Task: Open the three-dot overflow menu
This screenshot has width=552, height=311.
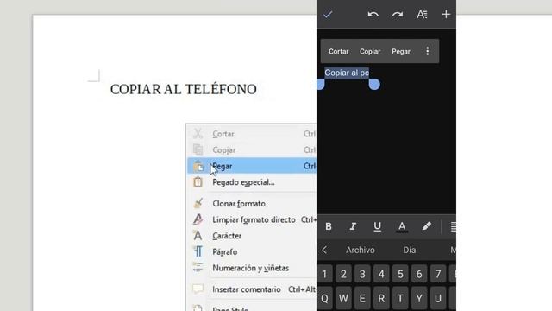Action: tap(428, 51)
